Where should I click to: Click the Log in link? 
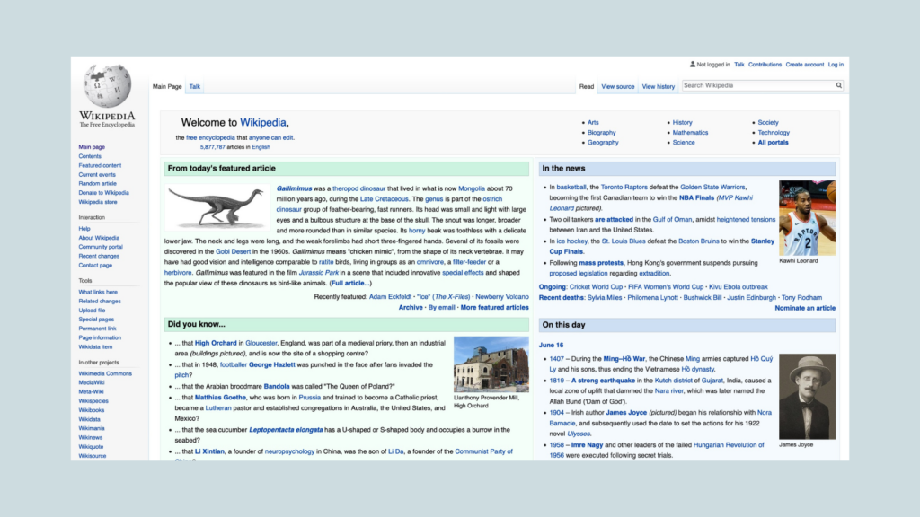(x=836, y=65)
